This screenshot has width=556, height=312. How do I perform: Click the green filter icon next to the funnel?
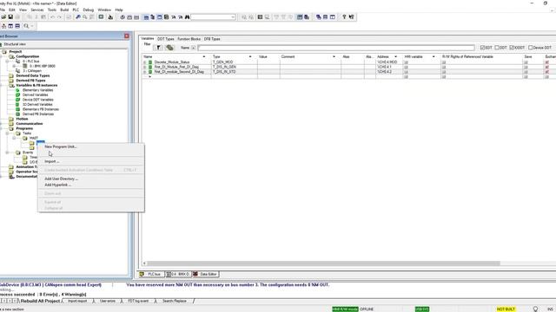pyautogui.click(x=170, y=48)
